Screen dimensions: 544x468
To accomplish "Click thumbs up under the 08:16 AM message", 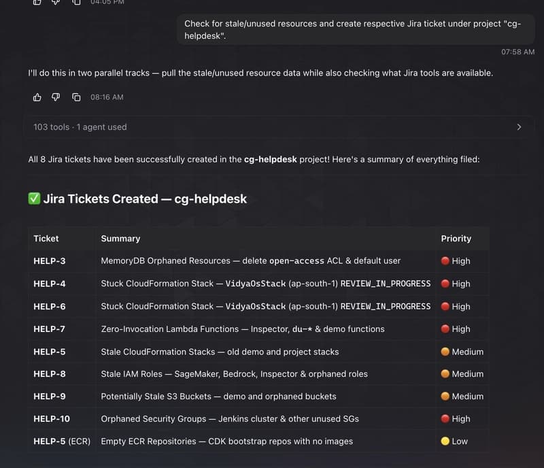I will [x=37, y=97].
